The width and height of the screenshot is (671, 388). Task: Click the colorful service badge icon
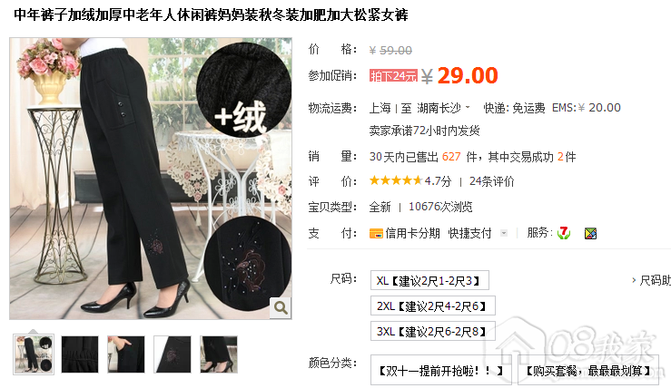[590, 233]
